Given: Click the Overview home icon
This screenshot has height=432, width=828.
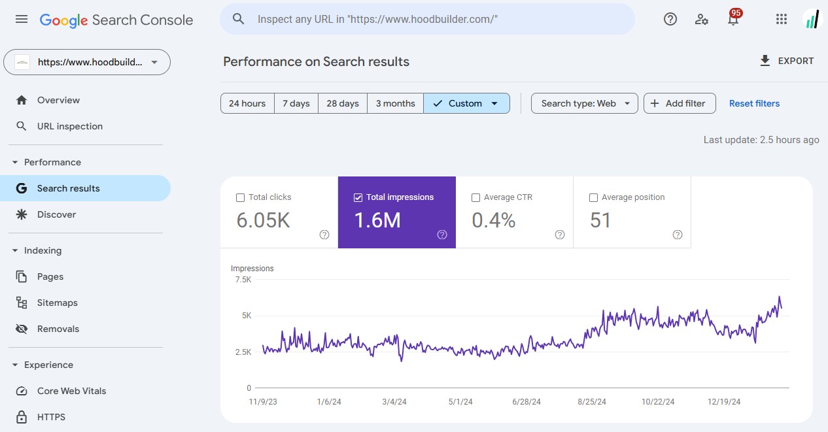Looking at the screenshot, I should [22, 100].
